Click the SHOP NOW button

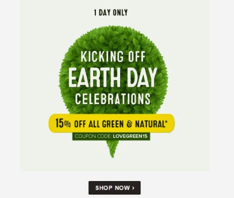(115, 188)
